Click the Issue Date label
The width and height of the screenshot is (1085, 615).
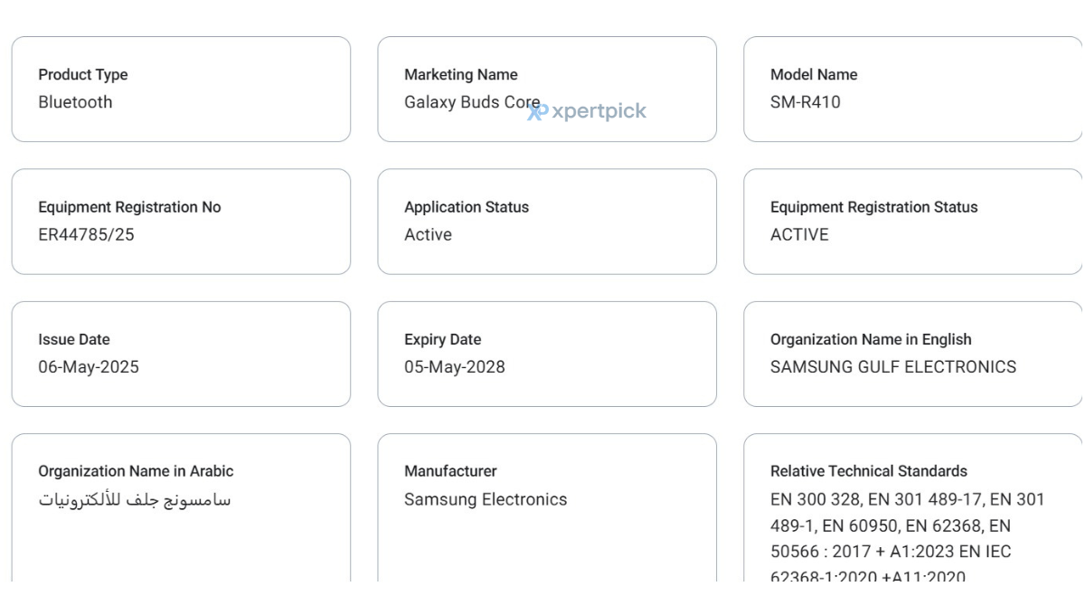tap(74, 340)
